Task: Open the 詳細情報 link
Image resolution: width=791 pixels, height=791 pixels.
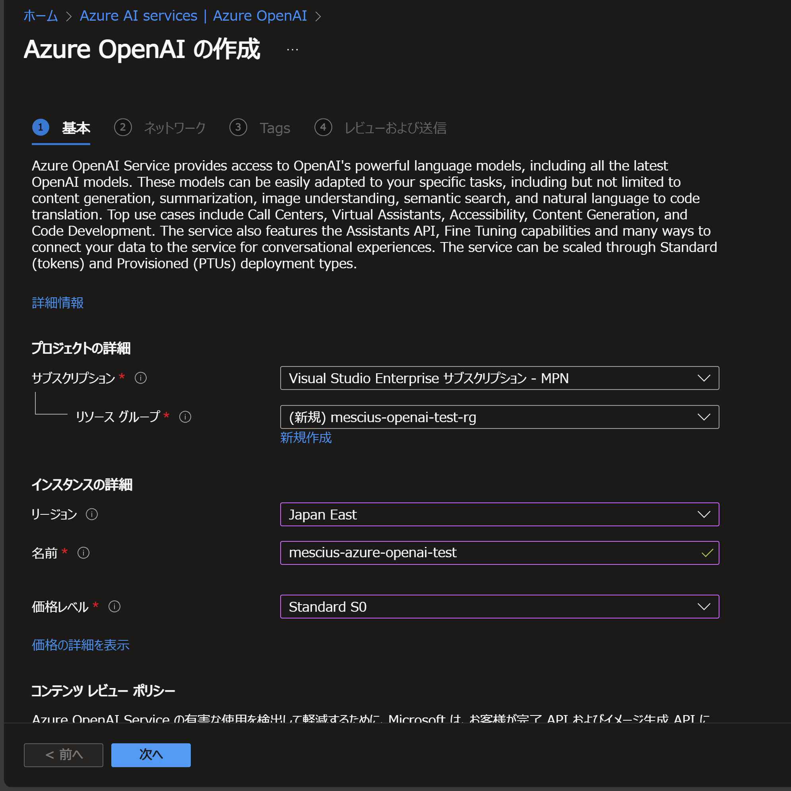Action: [x=58, y=302]
